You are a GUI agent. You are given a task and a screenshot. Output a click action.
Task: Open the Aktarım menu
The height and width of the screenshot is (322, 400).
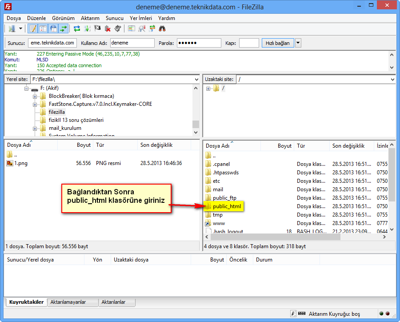90,18
